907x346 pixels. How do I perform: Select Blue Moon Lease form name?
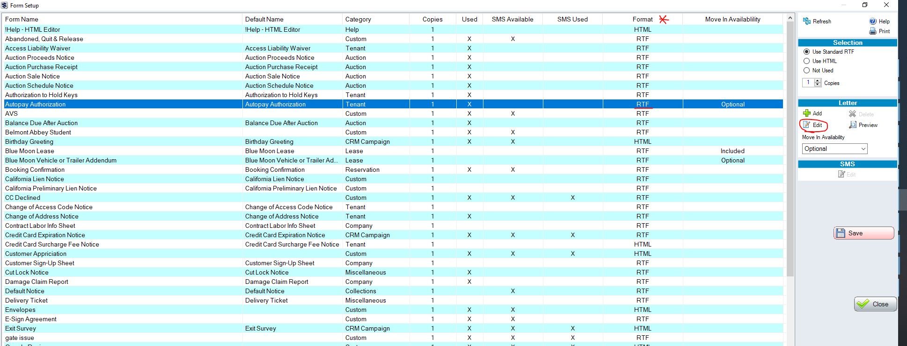click(29, 151)
